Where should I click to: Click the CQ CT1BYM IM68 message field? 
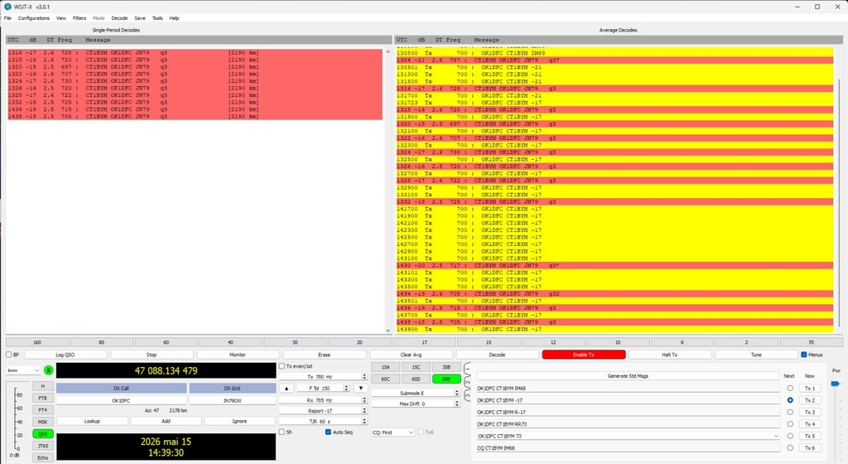pyautogui.click(x=628, y=447)
